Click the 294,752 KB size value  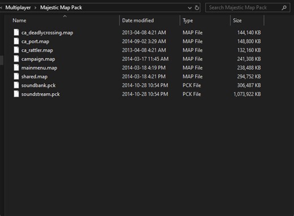click(249, 77)
